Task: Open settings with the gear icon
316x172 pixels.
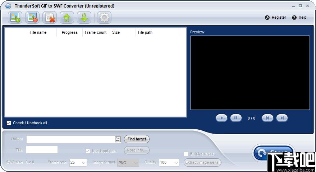Action: coord(104,18)
